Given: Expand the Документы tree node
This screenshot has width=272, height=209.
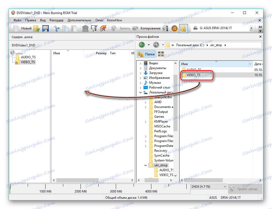Looking at the screenshot, I should pyautogui.click(x=141, y=68).
